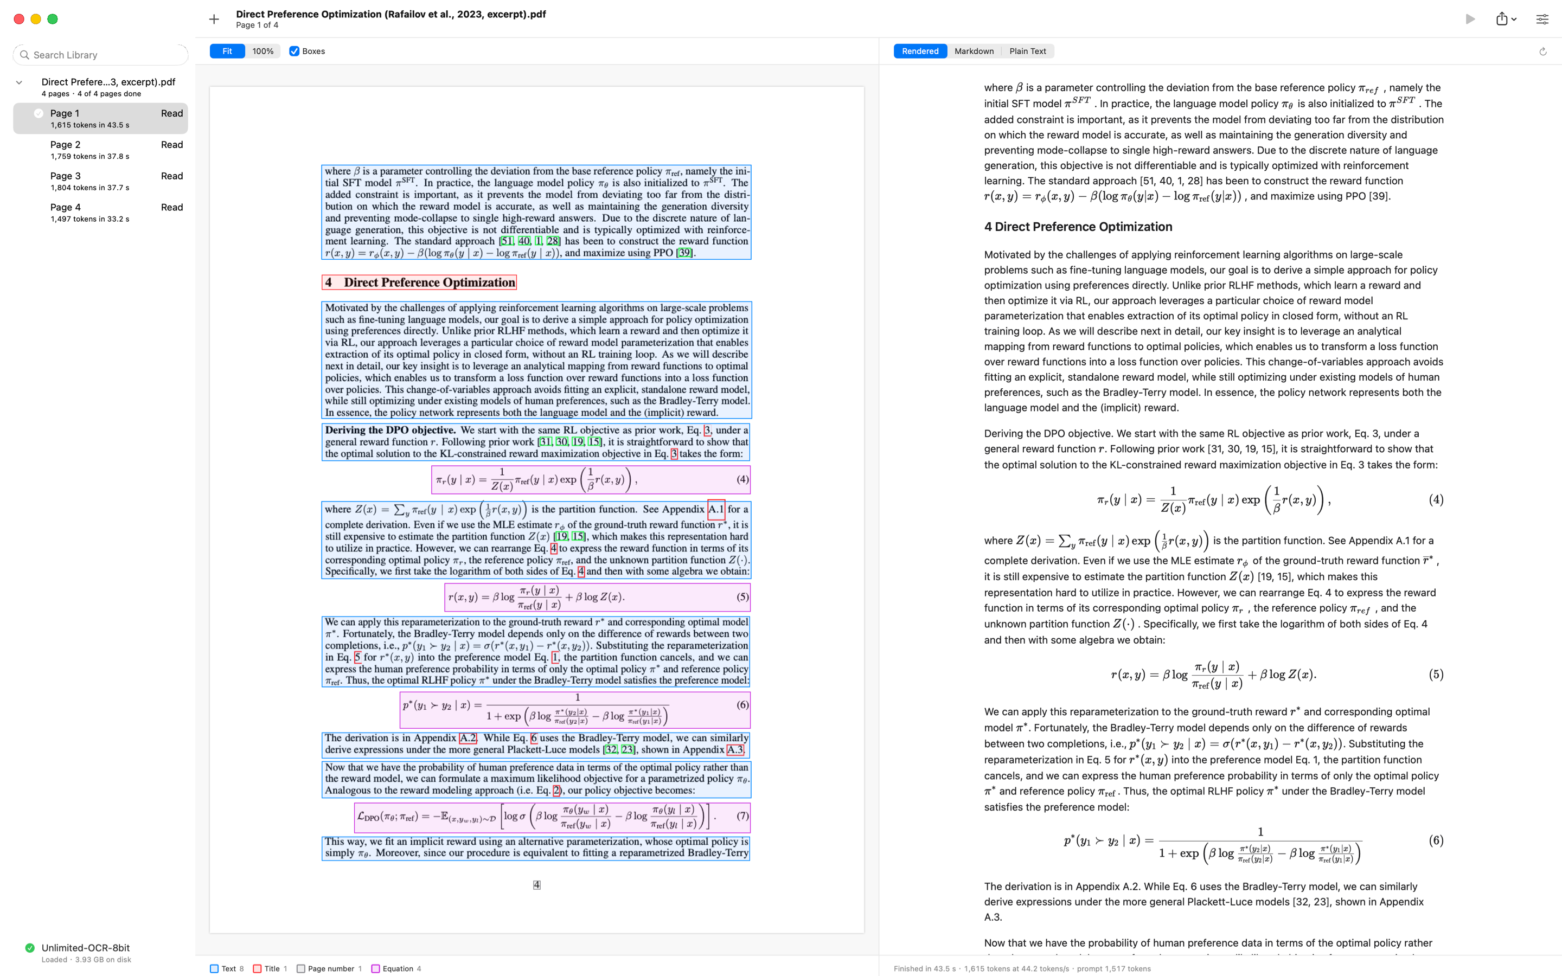Click the plus add document icon

214,20
